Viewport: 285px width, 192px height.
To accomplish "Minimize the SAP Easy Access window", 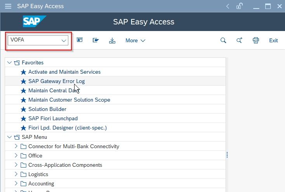I will (x=256, y=8).
